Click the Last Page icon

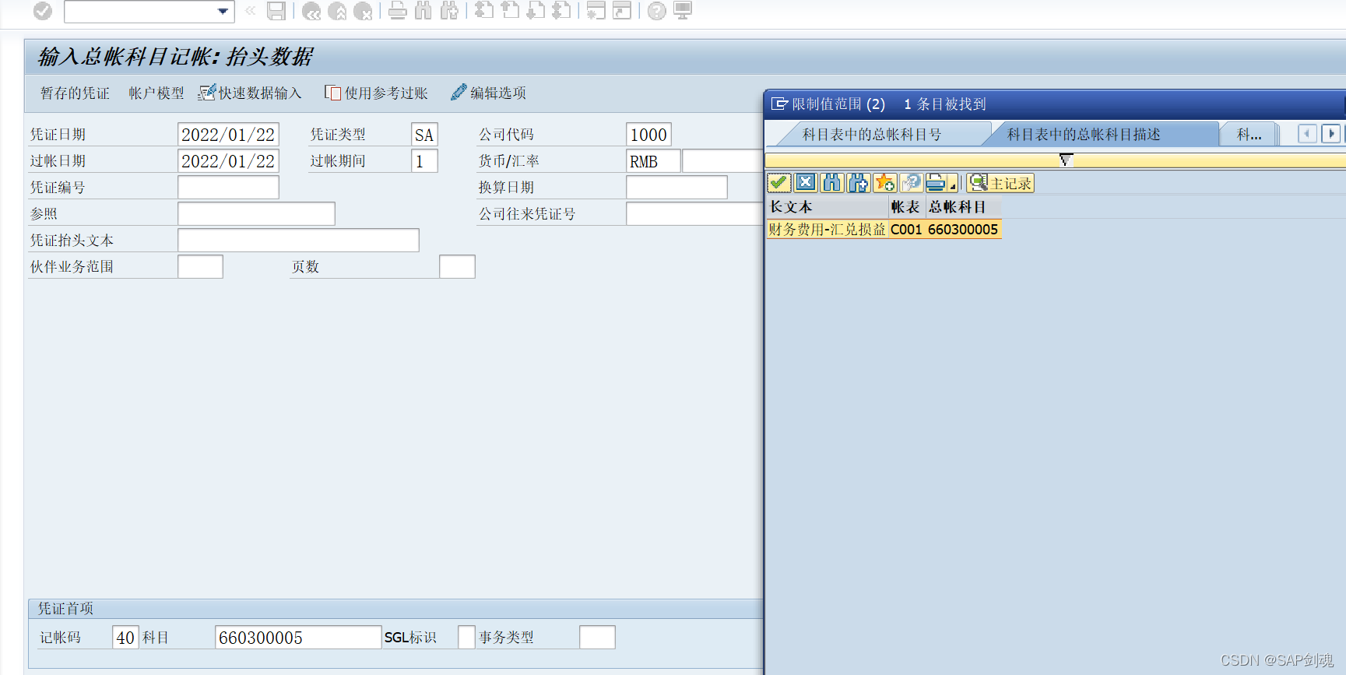pos(561,11)
